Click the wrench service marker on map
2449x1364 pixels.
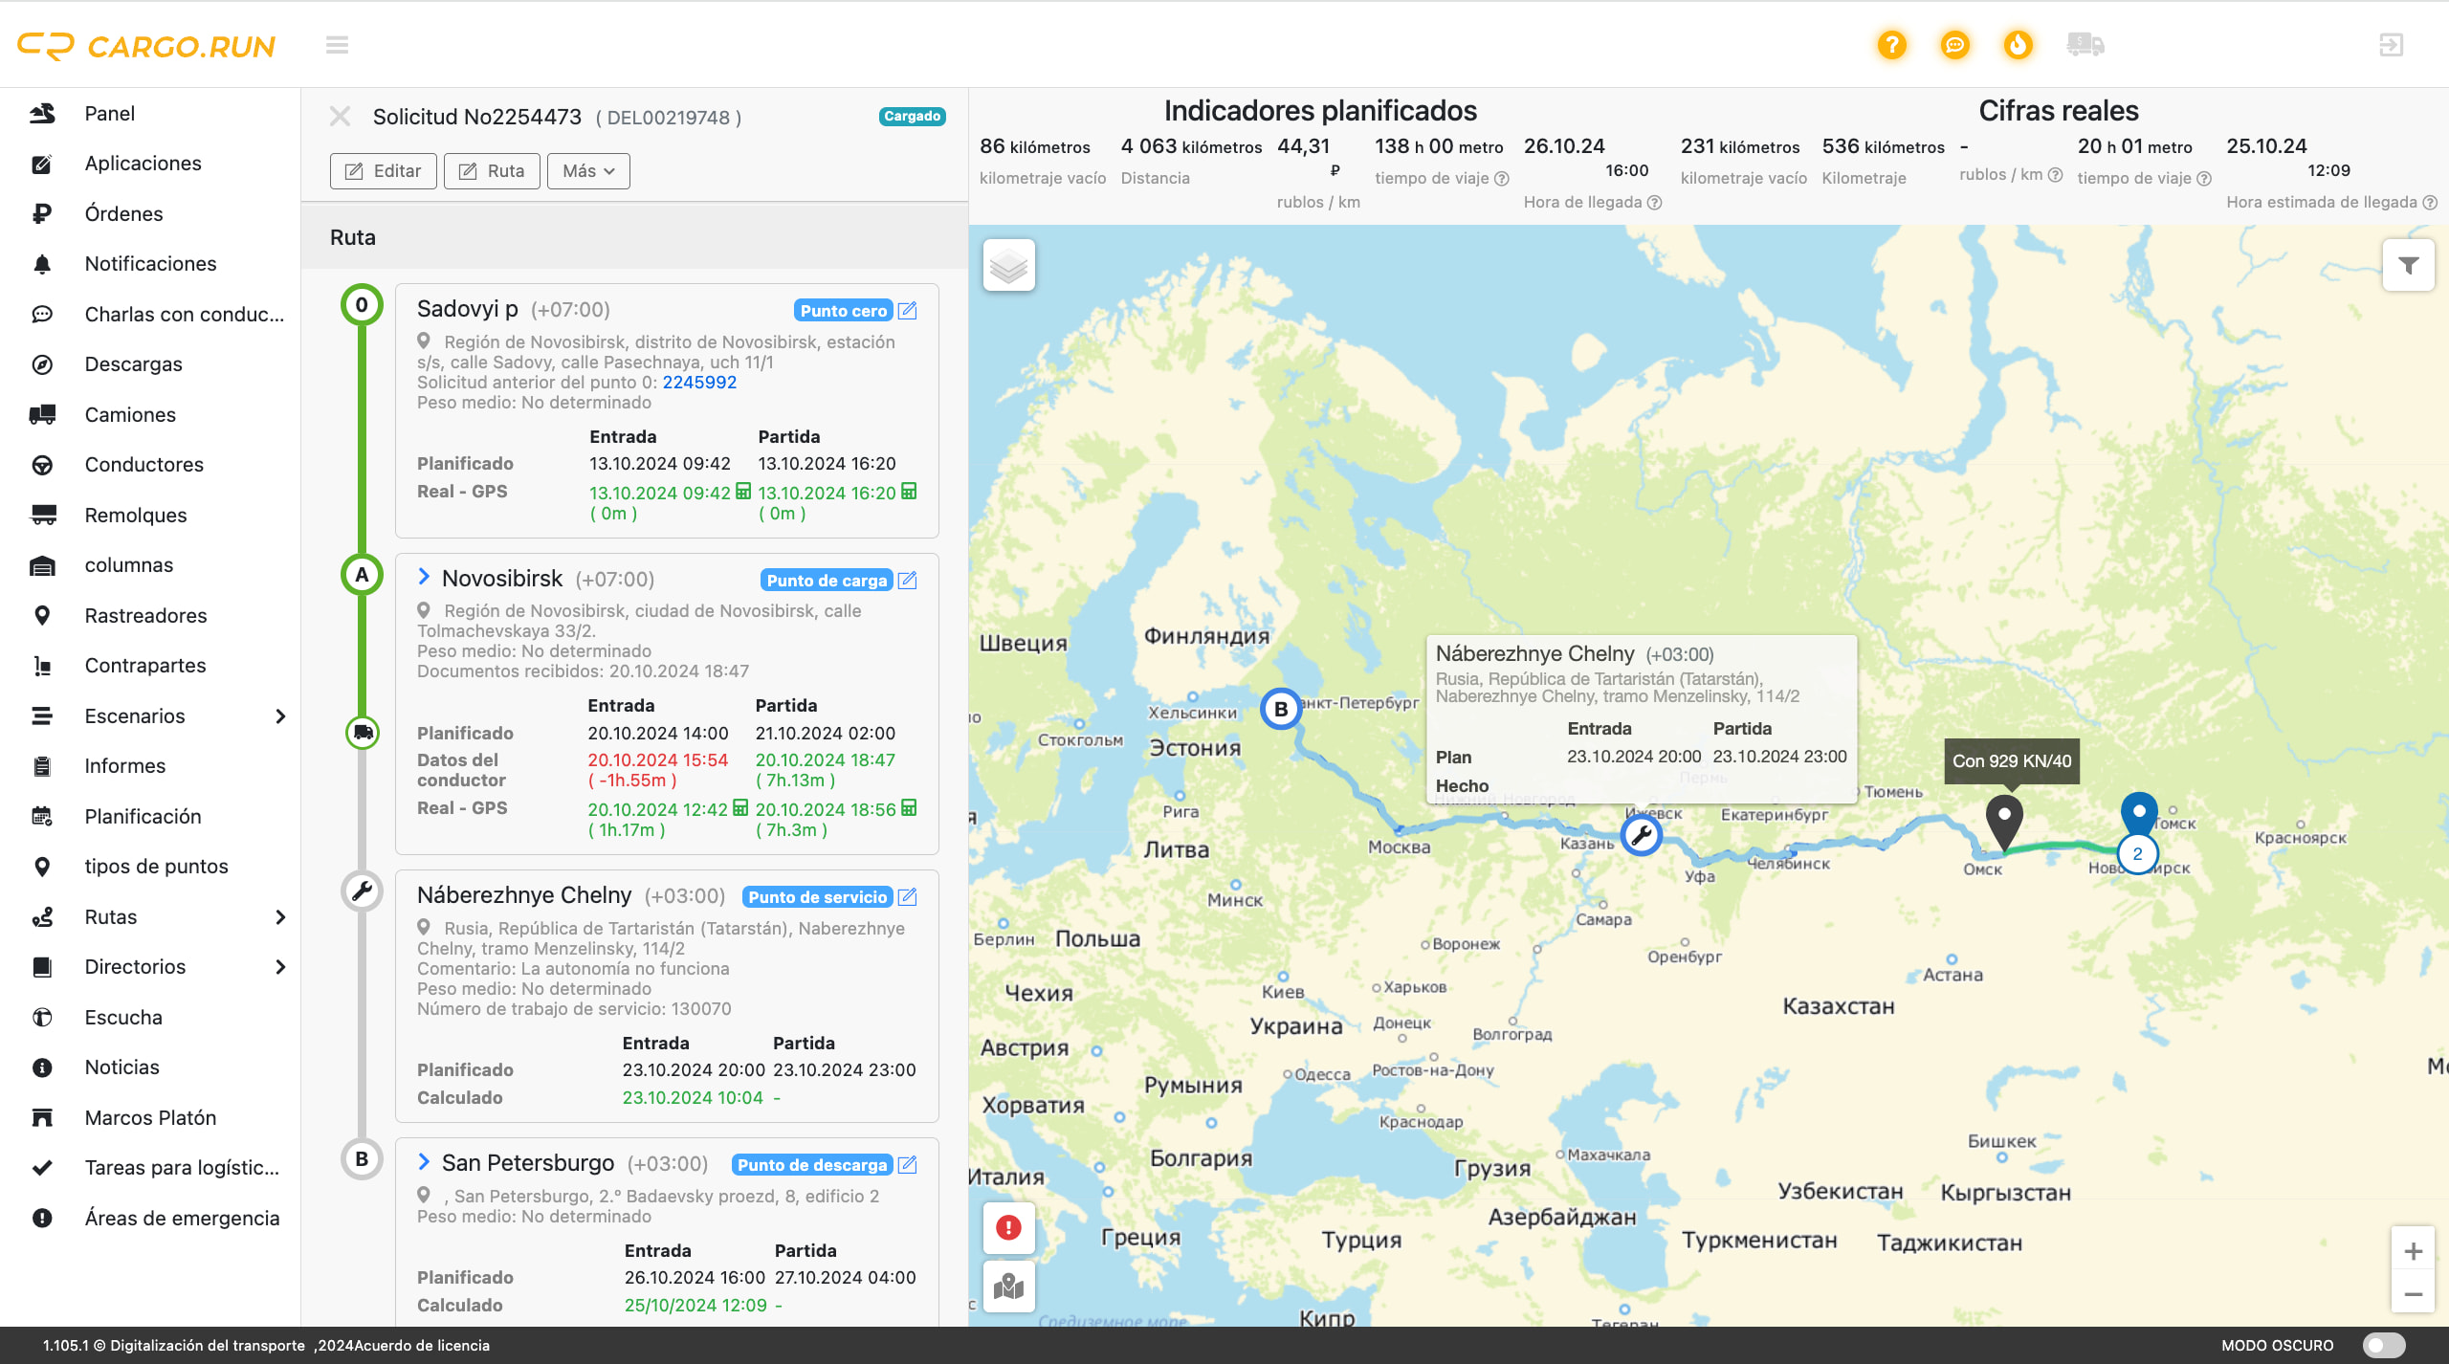(x=1642, y=835)
